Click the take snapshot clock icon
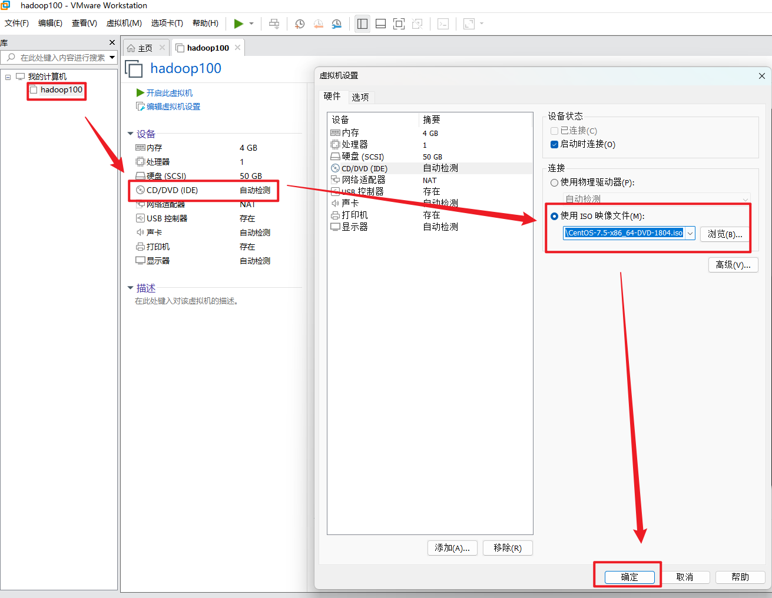 point(300,24)
